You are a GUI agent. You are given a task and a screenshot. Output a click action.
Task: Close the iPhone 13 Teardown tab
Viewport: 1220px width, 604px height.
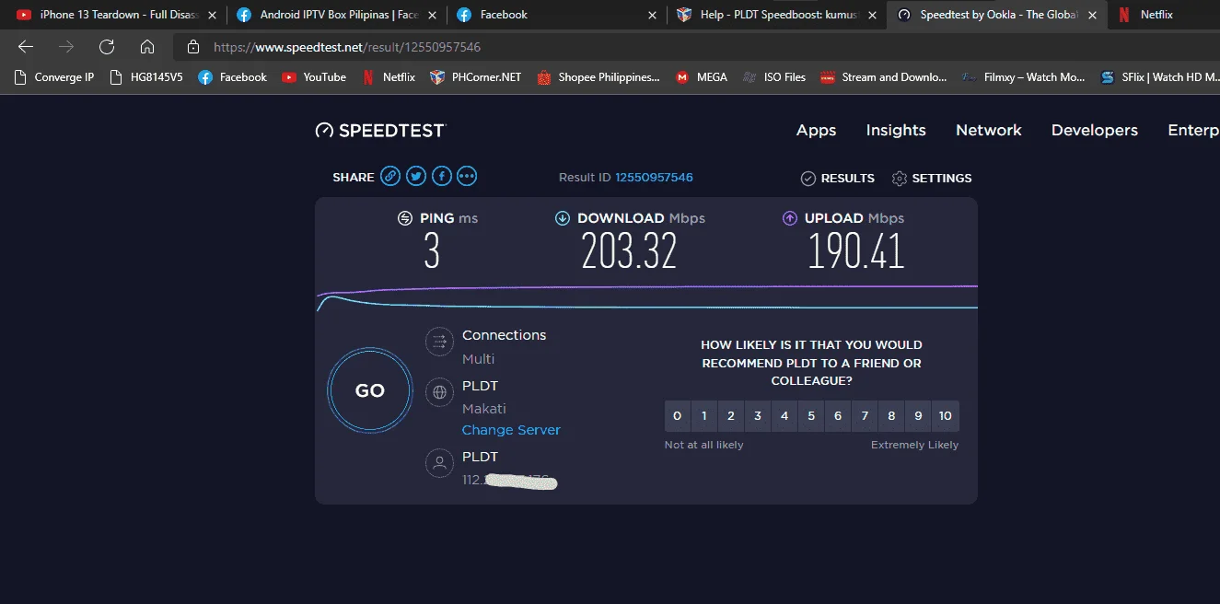click(x=212, y=15)
